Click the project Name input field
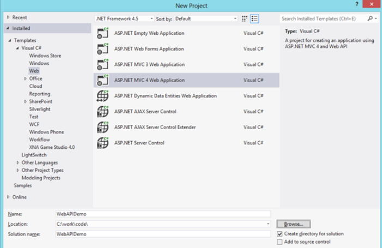This screenshot has width=382, height=248. point(163,214)
